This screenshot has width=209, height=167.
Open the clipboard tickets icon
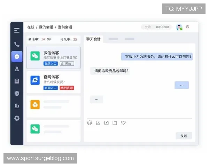[x=17, y=81]
